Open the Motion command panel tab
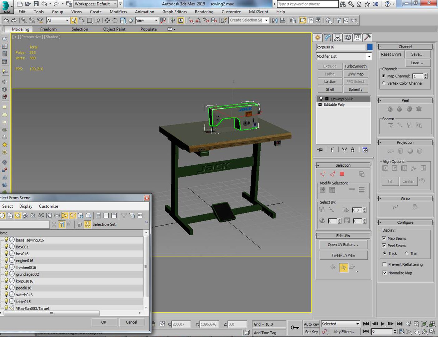The height and width of the screenshot is (337, 438). tap(348, 37)
